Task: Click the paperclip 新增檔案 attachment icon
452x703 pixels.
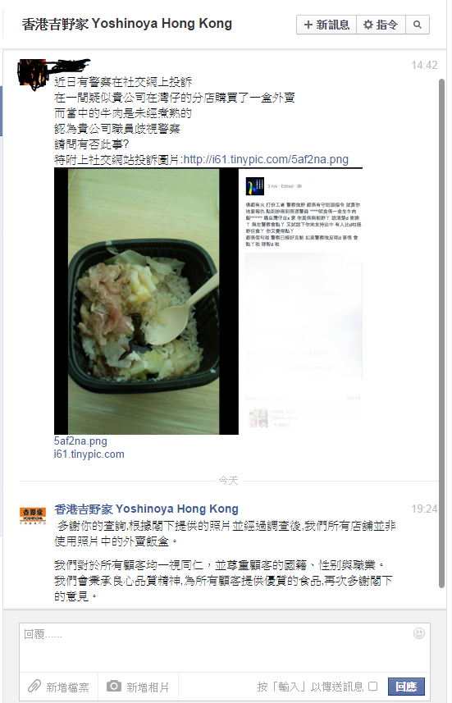Action: coord(34,686)
